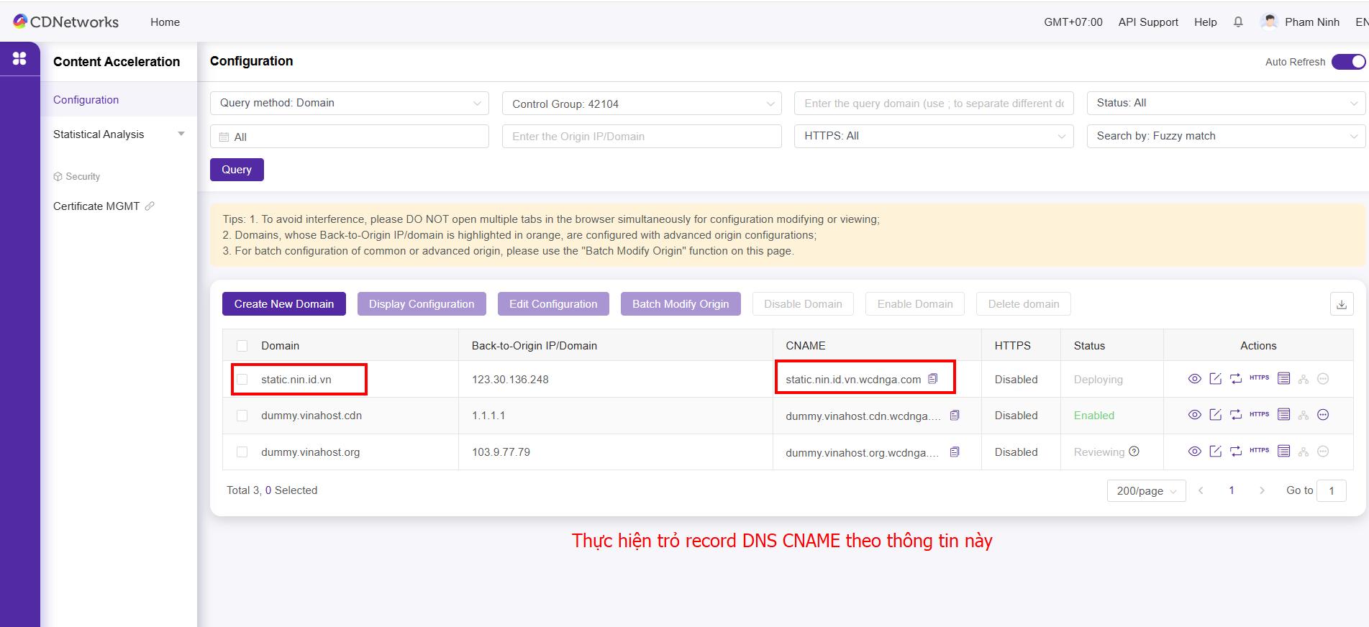Click the purple Query button

click(x=237, y=170)
